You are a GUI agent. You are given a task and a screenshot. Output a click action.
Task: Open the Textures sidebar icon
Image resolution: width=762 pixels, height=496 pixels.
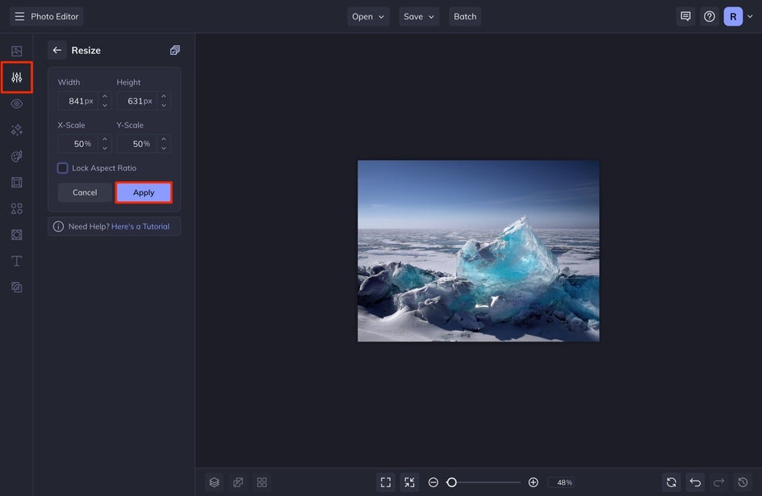pos(16,288)
